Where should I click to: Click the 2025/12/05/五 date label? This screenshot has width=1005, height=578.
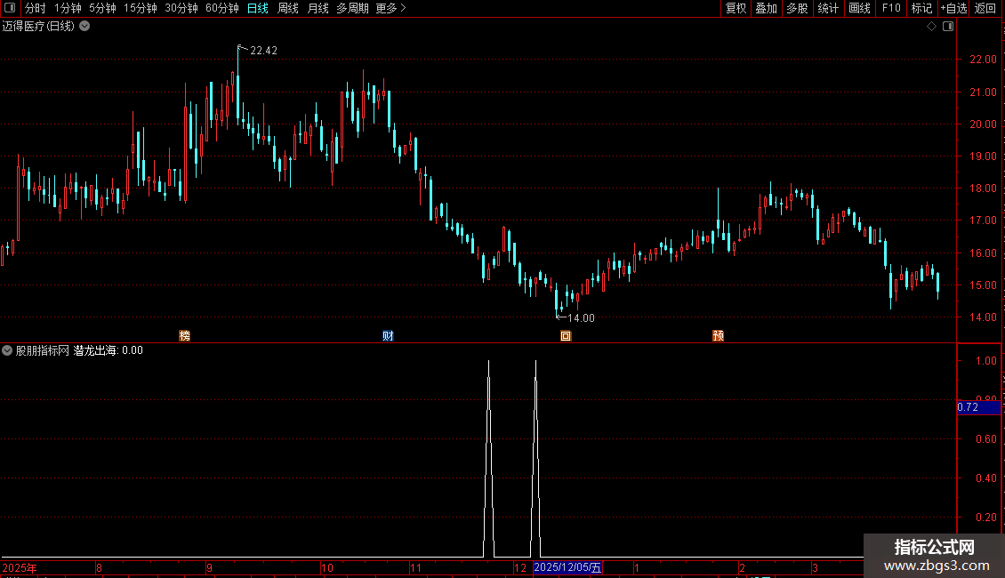567,567
